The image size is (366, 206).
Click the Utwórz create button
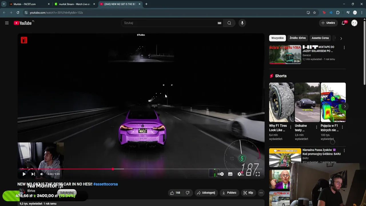pos(328,23)
